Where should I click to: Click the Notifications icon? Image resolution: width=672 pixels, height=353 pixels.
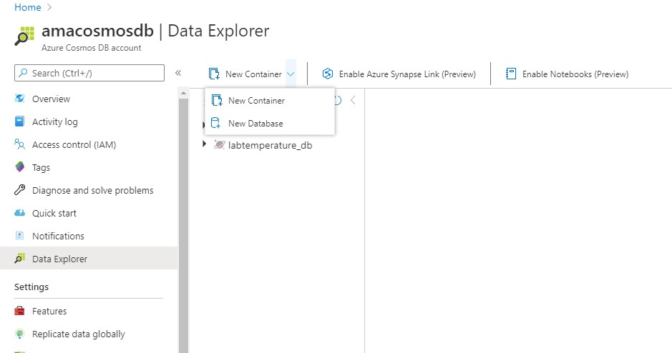(x=20, y=236)
